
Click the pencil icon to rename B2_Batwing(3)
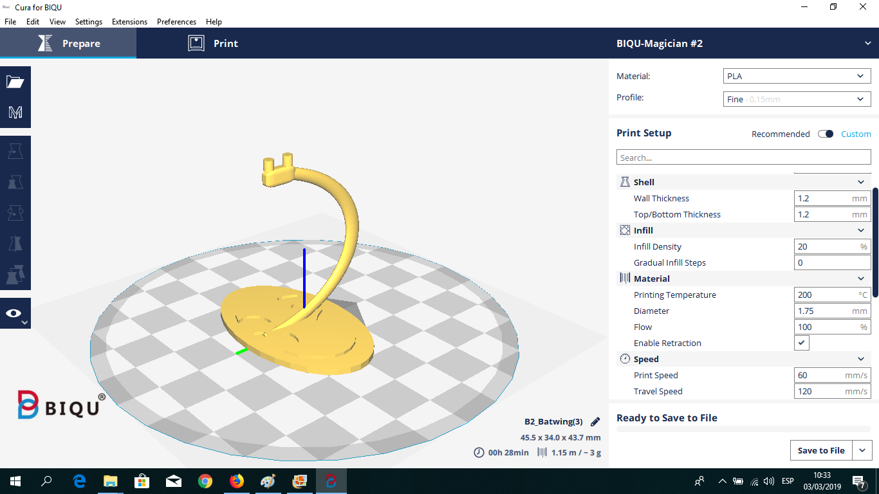pyautogui.click(x=595, y=422)
